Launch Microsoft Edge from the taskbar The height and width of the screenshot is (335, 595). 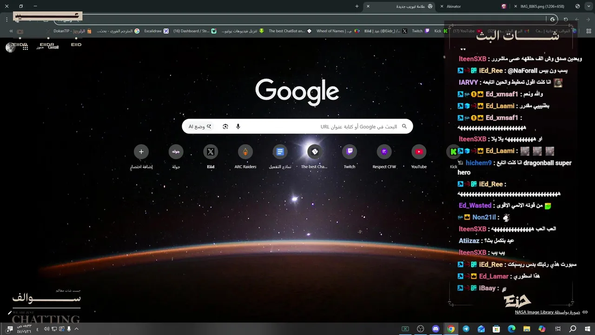click(511, 328)
